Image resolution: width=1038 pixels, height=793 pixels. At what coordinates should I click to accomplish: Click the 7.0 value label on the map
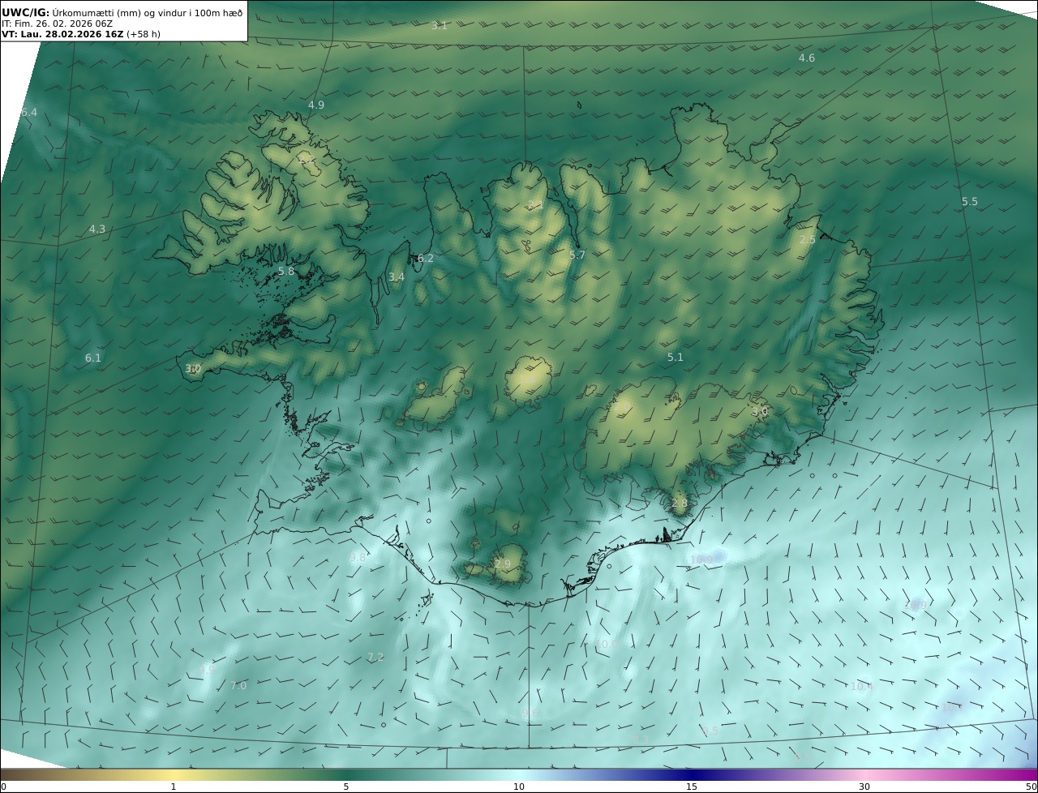[238, 686]
